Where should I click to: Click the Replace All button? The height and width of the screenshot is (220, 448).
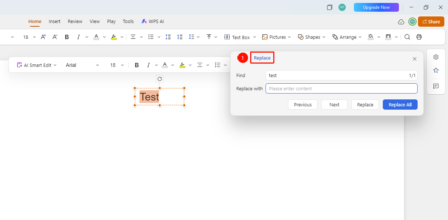coord(400,105)
